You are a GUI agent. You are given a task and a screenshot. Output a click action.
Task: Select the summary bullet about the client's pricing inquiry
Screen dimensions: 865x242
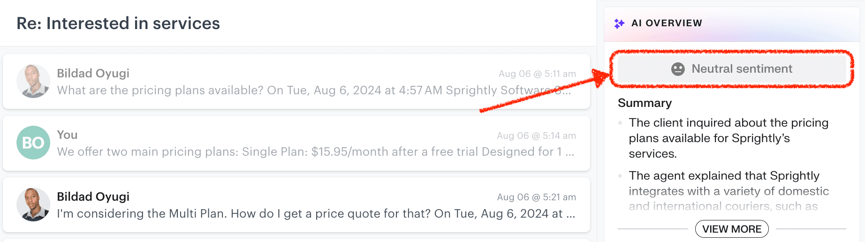tap(728, 138)
